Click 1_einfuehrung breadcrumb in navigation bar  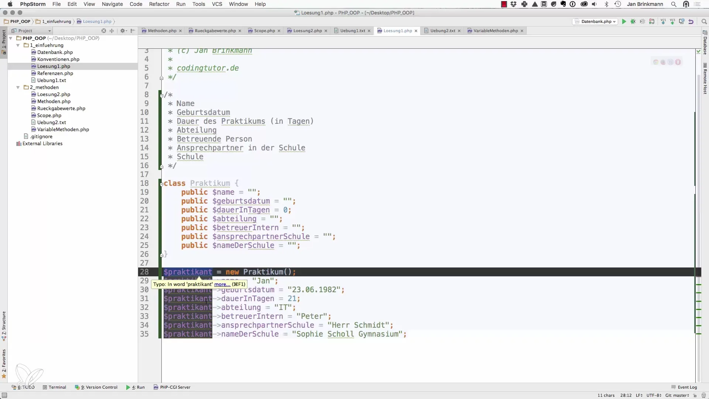click(54, 21)
